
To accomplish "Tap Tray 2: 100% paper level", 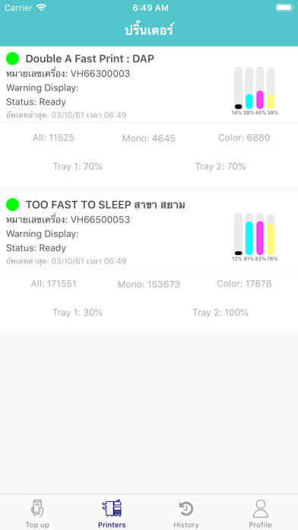I will tap(220, 312).
